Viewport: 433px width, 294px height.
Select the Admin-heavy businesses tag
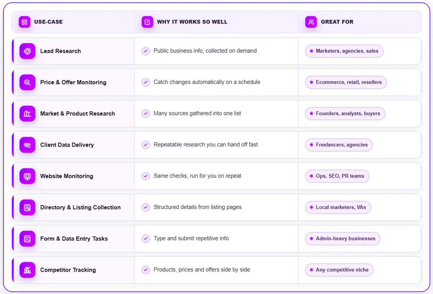(x=343, y=239)
